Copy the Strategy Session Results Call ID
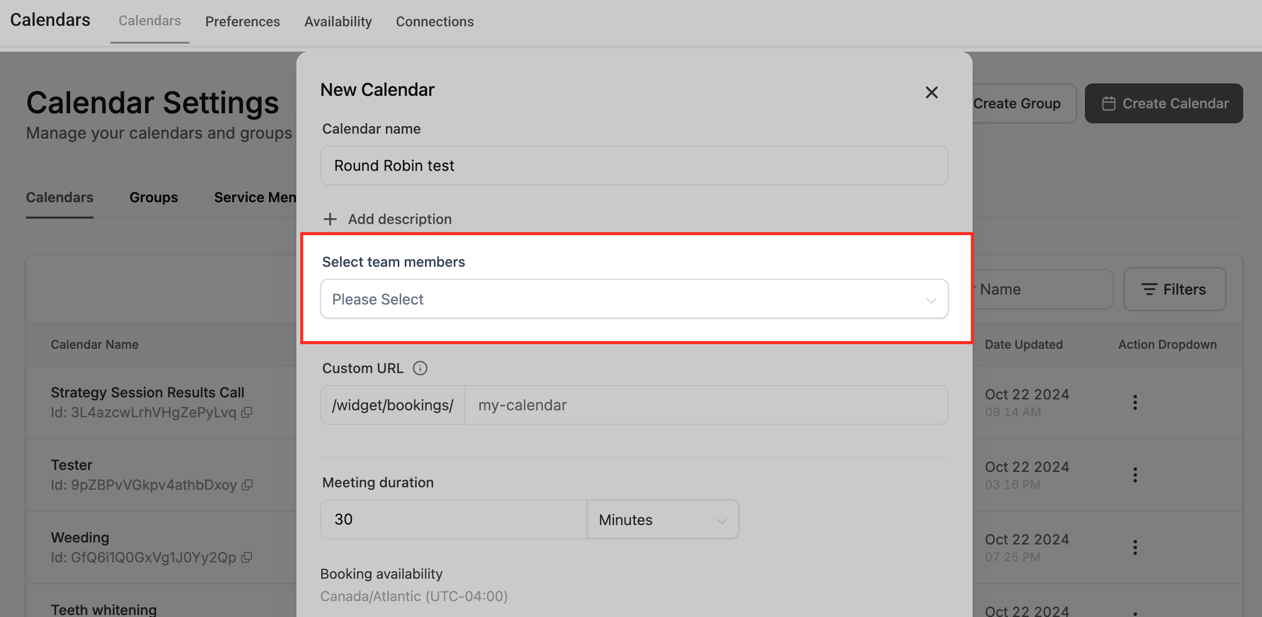The height and width of the screenshot is (617, 1262). [247, 412]
